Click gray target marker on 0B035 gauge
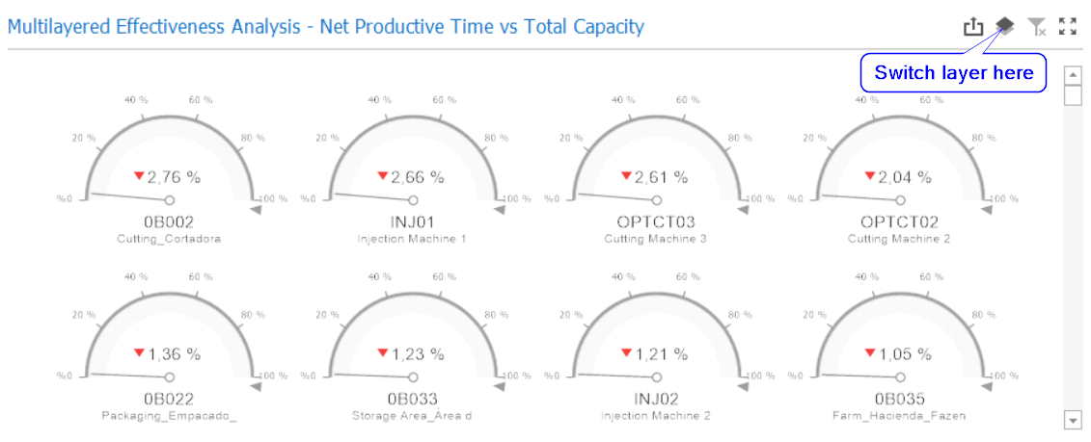 click(986, 385)
